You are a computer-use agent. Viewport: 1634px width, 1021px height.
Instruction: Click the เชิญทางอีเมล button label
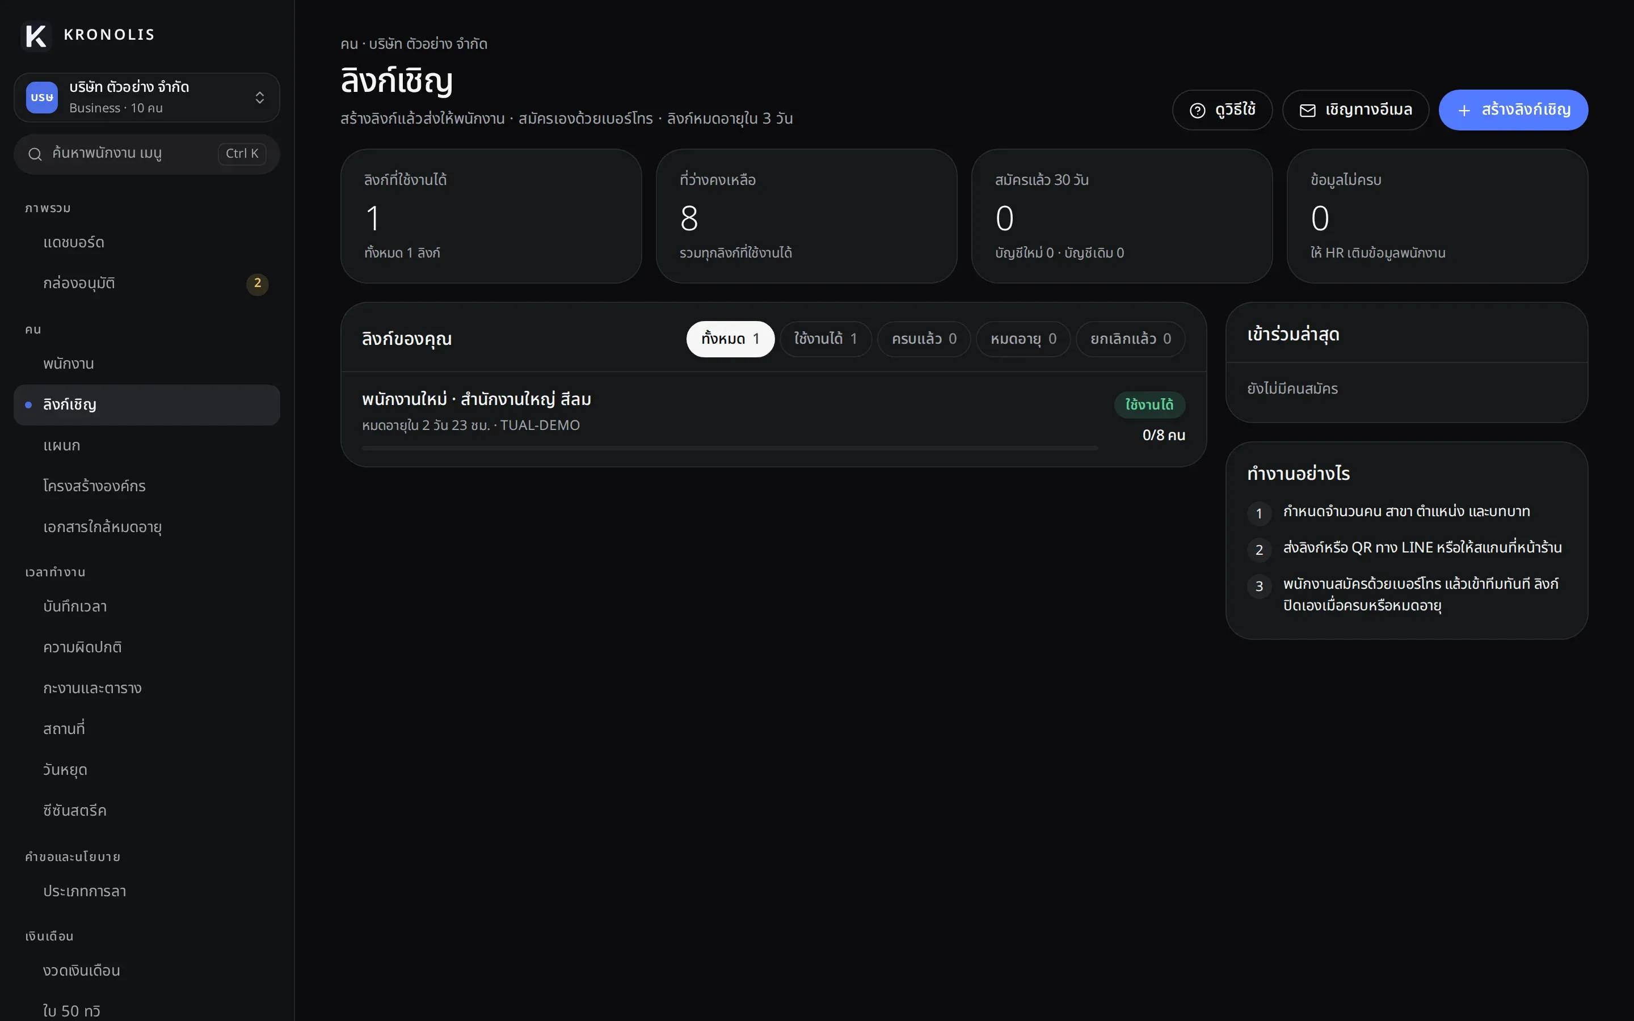click(1368, 109)
